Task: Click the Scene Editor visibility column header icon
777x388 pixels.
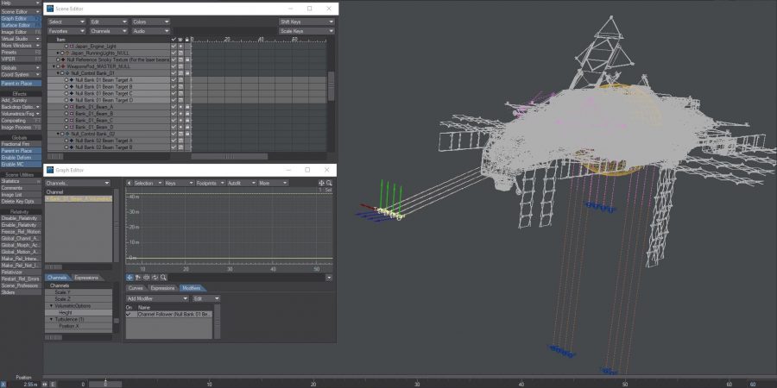Action: 181,39
